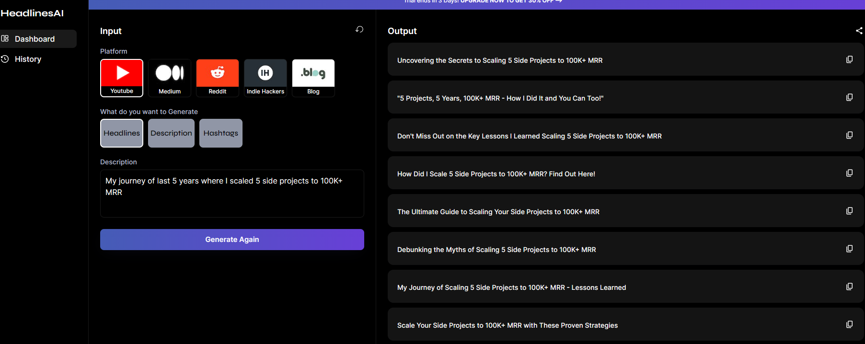This screenshot has height=344, width=865.
Task: Select the Indie Hackers platform
Action: coord(265,78)
